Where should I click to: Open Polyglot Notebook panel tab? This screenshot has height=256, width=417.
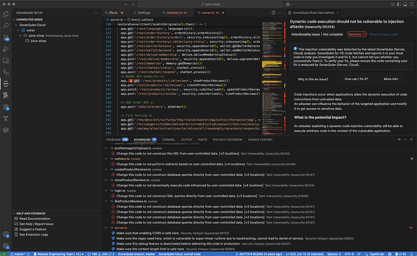(227, 139)
